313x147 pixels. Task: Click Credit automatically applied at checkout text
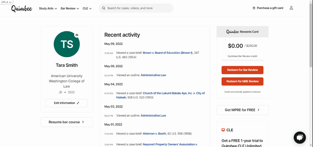point(242,92)
